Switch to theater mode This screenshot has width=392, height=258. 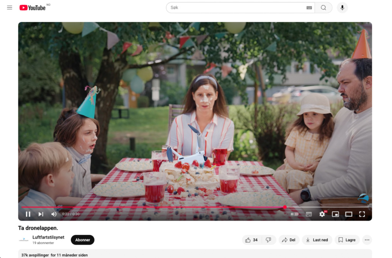(349, 214)
